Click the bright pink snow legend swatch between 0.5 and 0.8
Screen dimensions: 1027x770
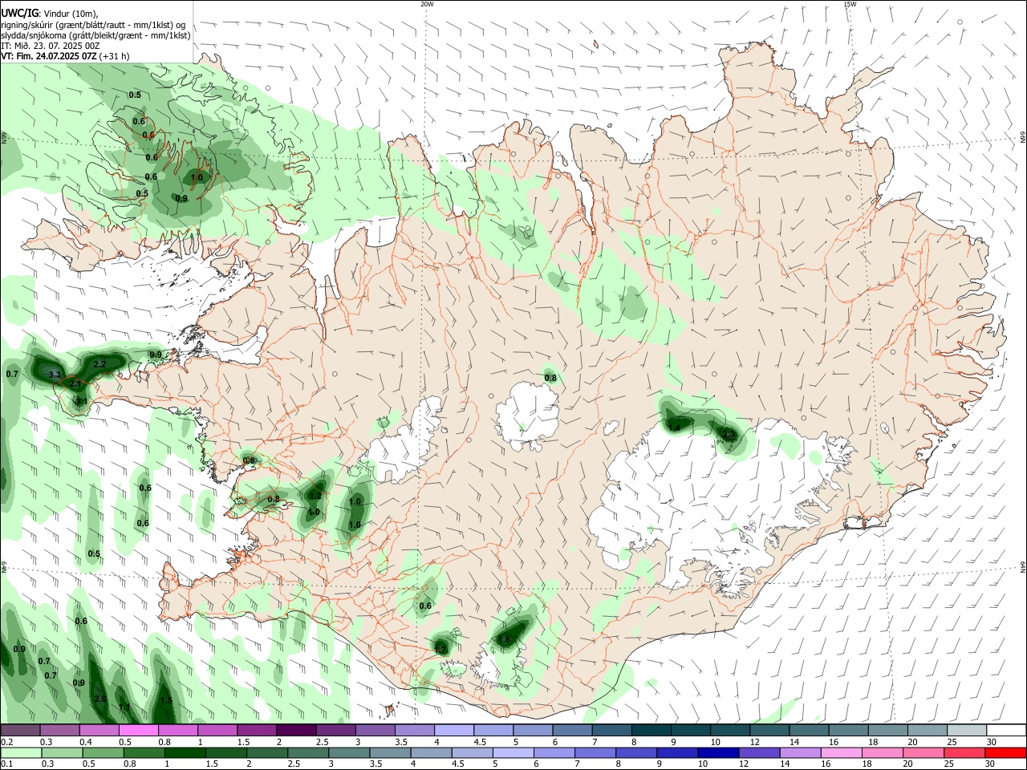(138, 730)
